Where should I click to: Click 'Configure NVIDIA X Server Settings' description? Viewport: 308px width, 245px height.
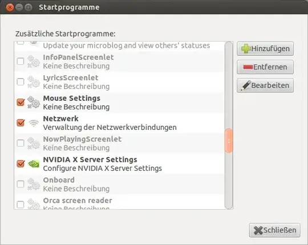point(102,168)
